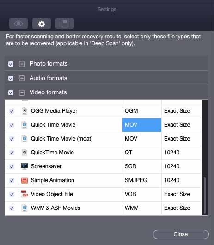This screenshot has height=245, width=214.
Task: Open the third toolbar tab icon
Action: click(65, 24)
